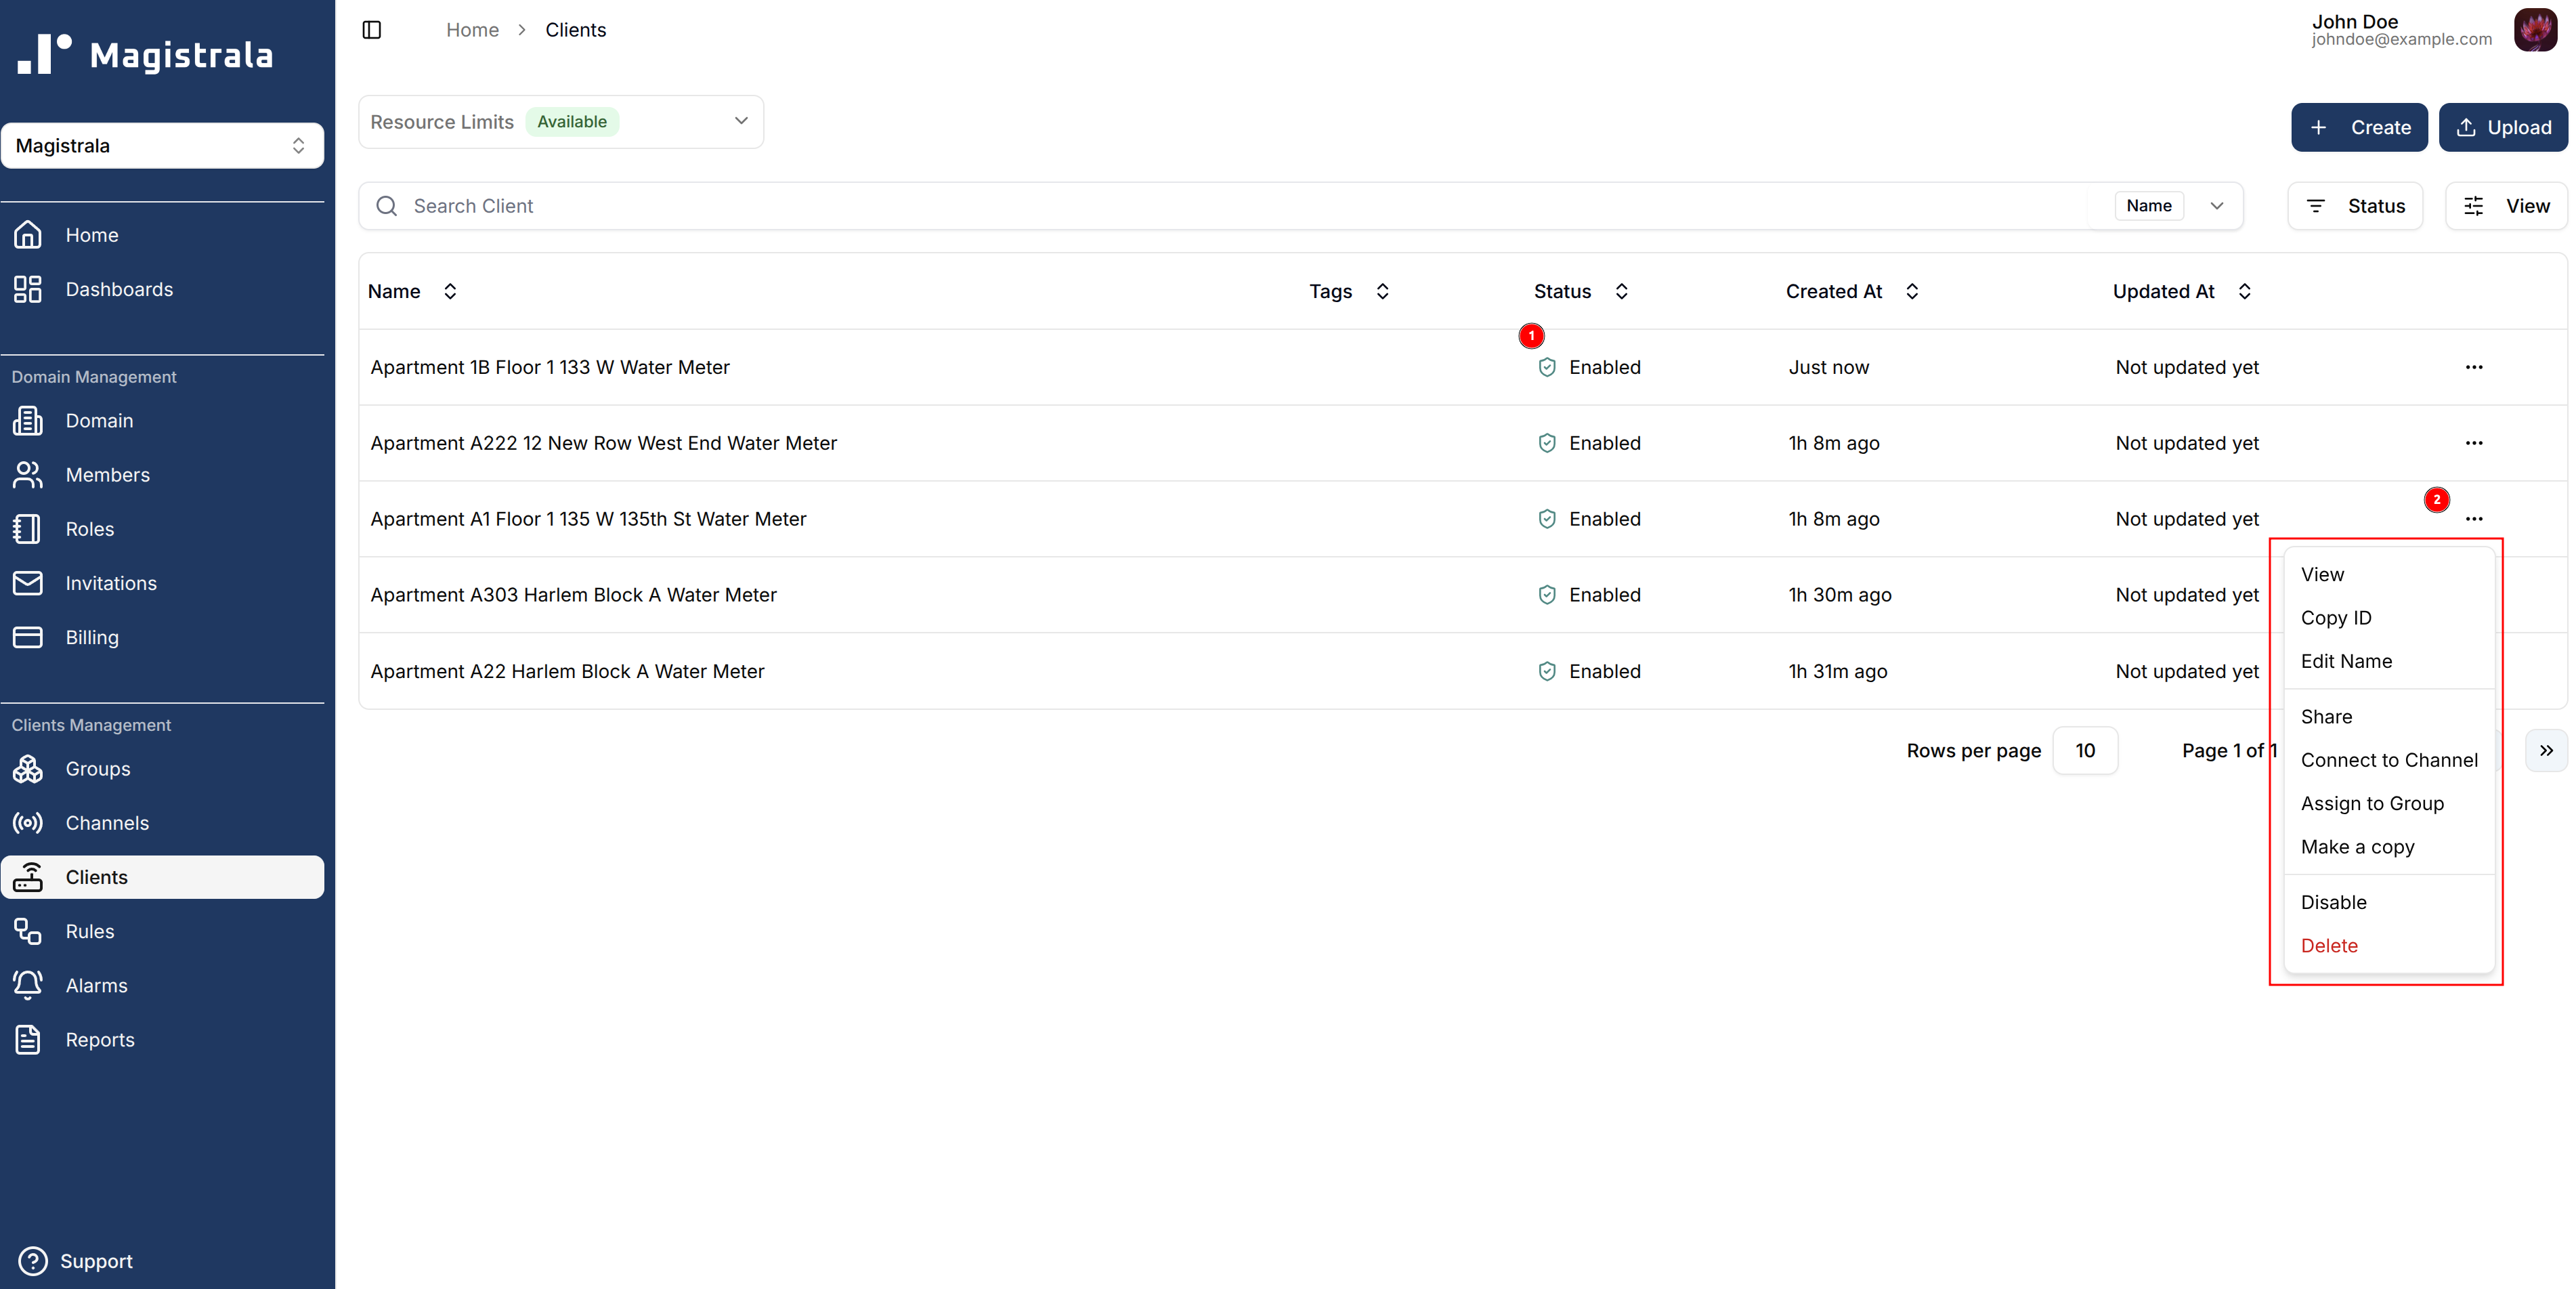Change the Rows per page value

pyautogui.click(x=2085, y=750)
